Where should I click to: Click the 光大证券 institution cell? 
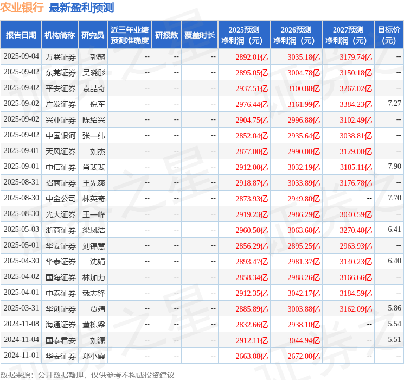(61, 214)
